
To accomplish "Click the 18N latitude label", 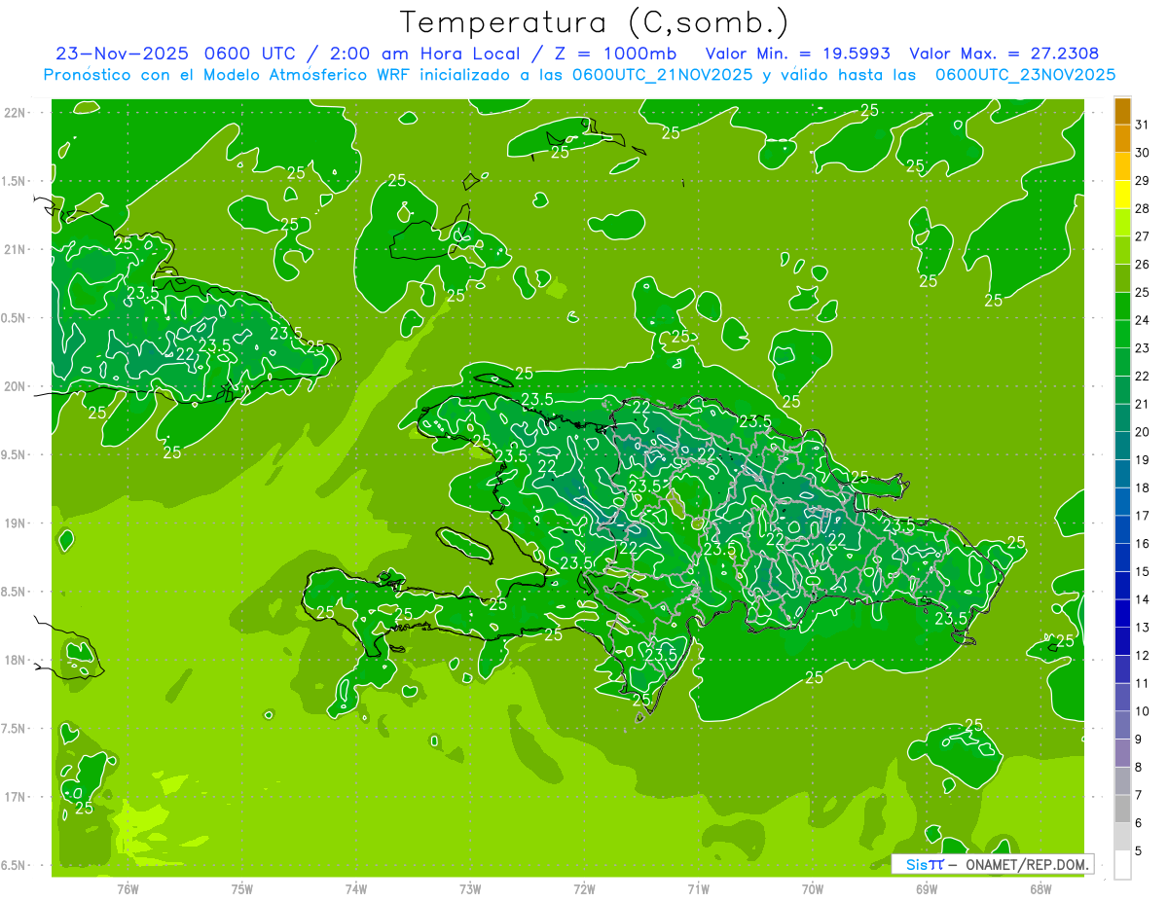I will [x=17, y=660].
